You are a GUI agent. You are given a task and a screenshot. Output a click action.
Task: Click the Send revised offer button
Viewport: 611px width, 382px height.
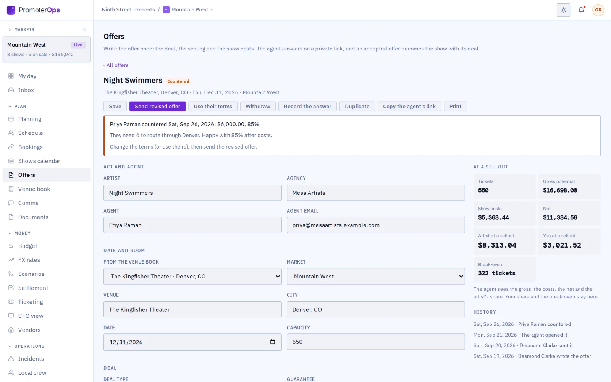tap(157, 107)
